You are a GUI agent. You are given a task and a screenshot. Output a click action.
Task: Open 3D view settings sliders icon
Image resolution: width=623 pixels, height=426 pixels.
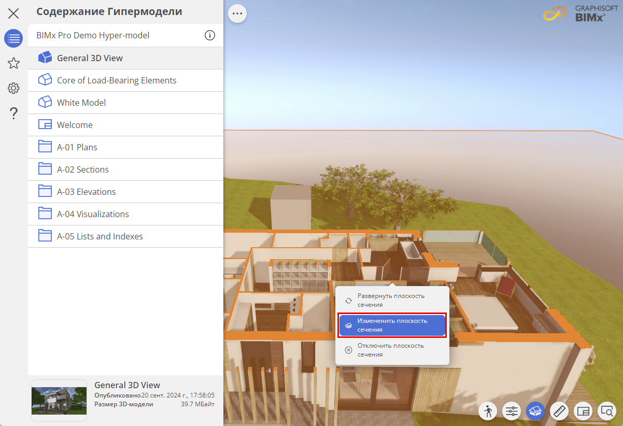[x=512, y=411]
